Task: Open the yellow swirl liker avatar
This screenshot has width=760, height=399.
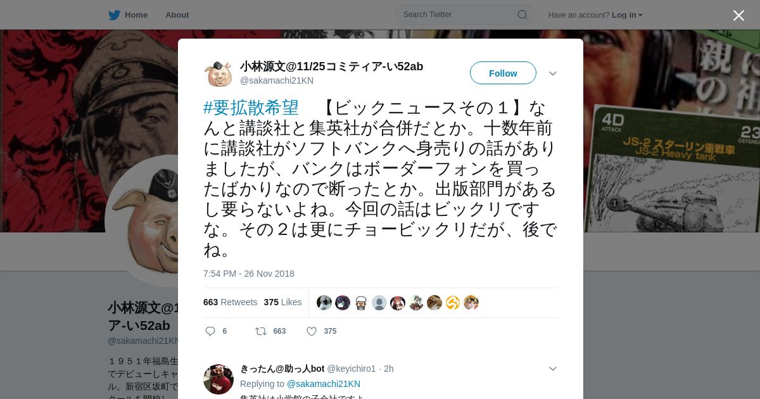Action: pyautogui.click(x=452, y=303)
